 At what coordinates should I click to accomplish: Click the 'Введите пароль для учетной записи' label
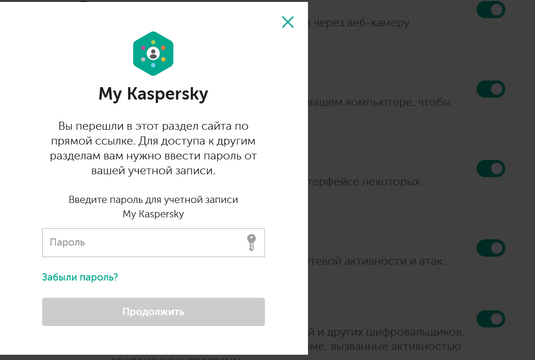[x=153, y=207]
